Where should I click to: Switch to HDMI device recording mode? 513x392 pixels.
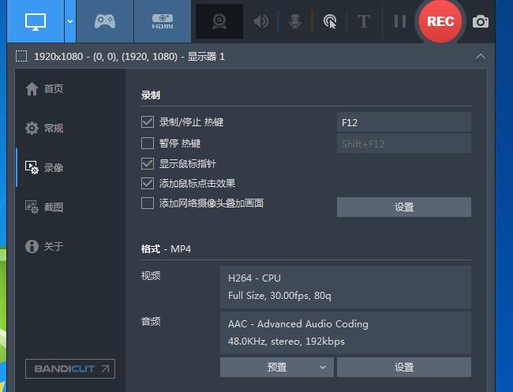pos(163,21)
